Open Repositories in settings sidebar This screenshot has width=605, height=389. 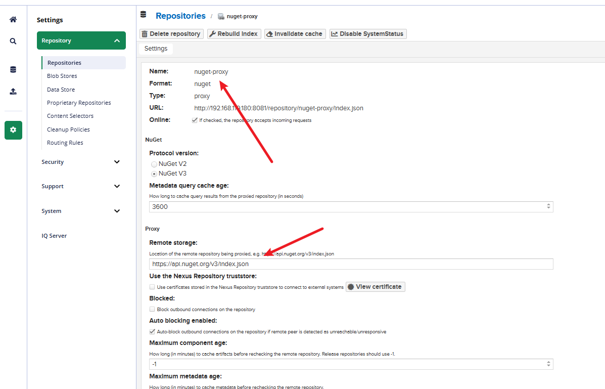[84, 63]
